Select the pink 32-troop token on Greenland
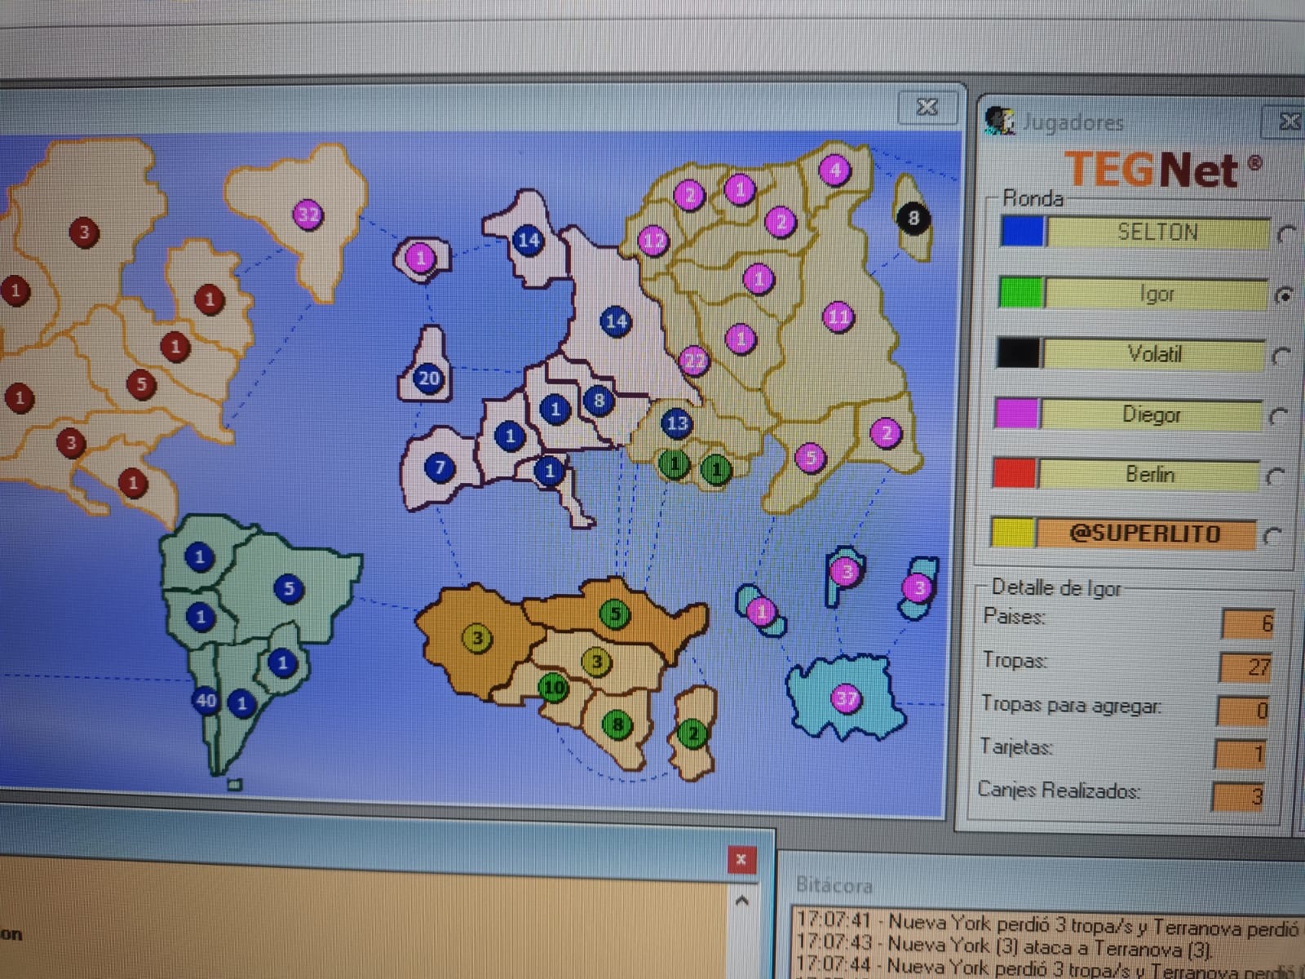 [x=307, y=215]
